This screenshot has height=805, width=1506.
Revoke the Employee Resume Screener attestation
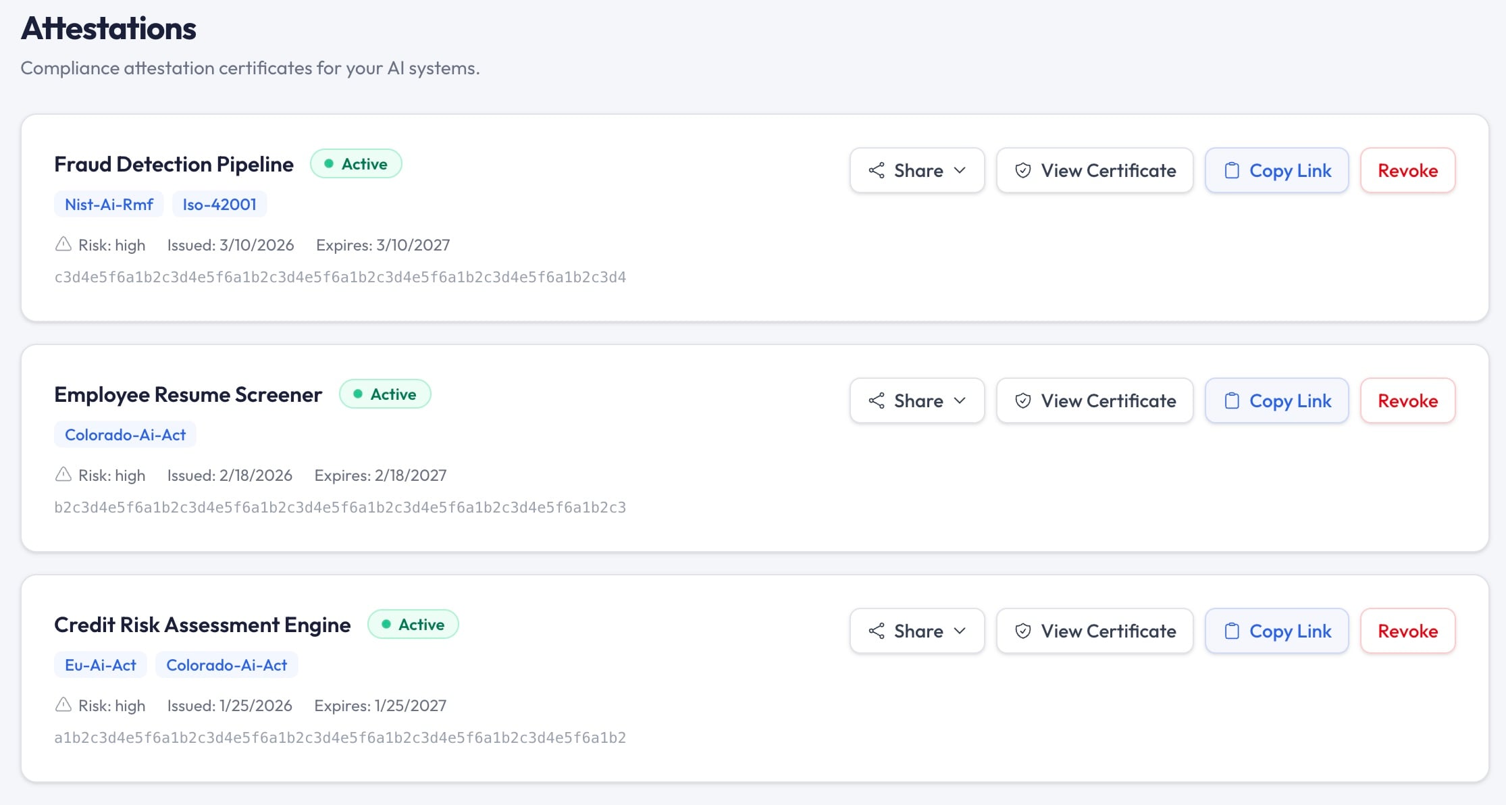[1407, 400]
